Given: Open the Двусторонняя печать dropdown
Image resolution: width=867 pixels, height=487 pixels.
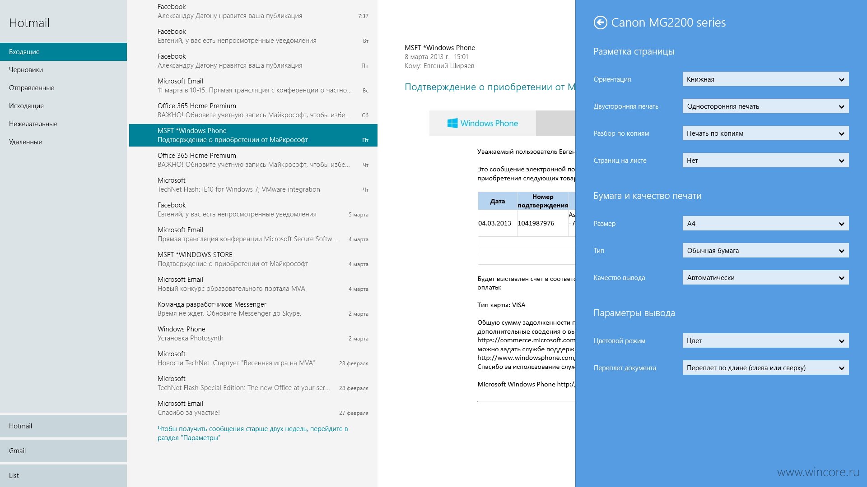Looking at the screenshot, I should pos(765,106).
